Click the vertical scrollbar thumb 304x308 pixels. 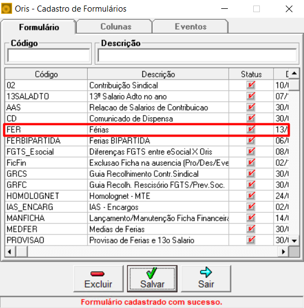click(x=294, y=84)
